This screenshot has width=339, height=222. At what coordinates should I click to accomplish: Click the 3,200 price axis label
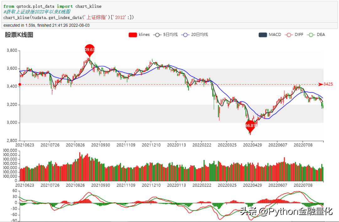[x=12, y=105]
